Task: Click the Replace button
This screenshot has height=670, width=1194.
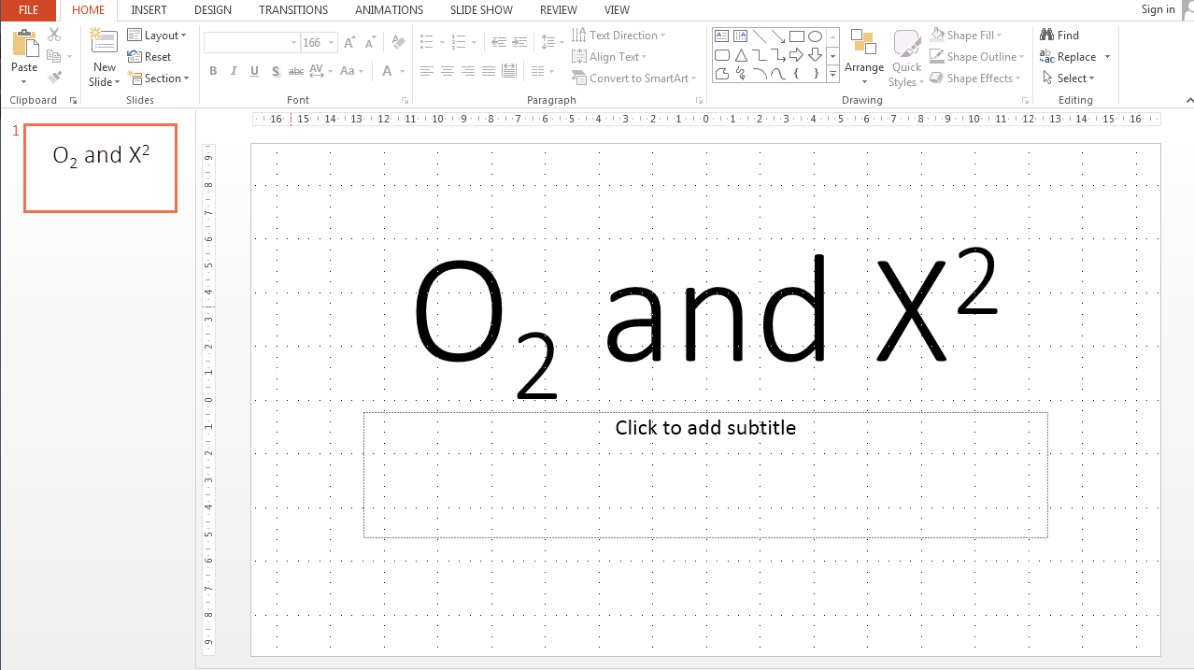Action: click(1068, 57)
